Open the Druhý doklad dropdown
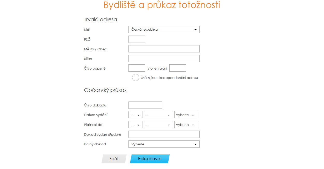This screenshot has height=169, width=324. 164,144
